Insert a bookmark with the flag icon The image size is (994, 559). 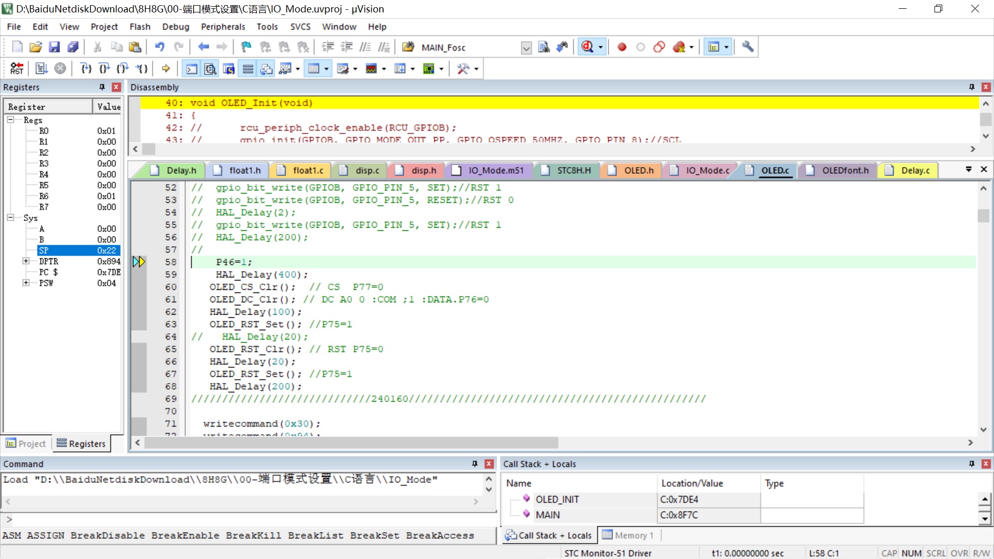246,47
